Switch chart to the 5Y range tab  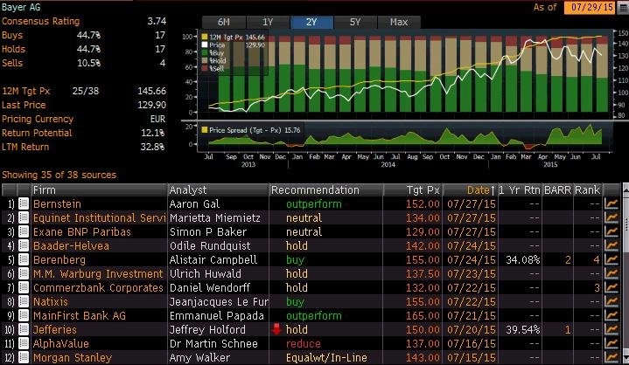355,22
